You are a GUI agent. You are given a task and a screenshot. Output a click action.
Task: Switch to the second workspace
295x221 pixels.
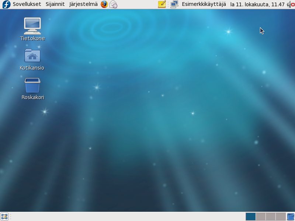(260, 217)
